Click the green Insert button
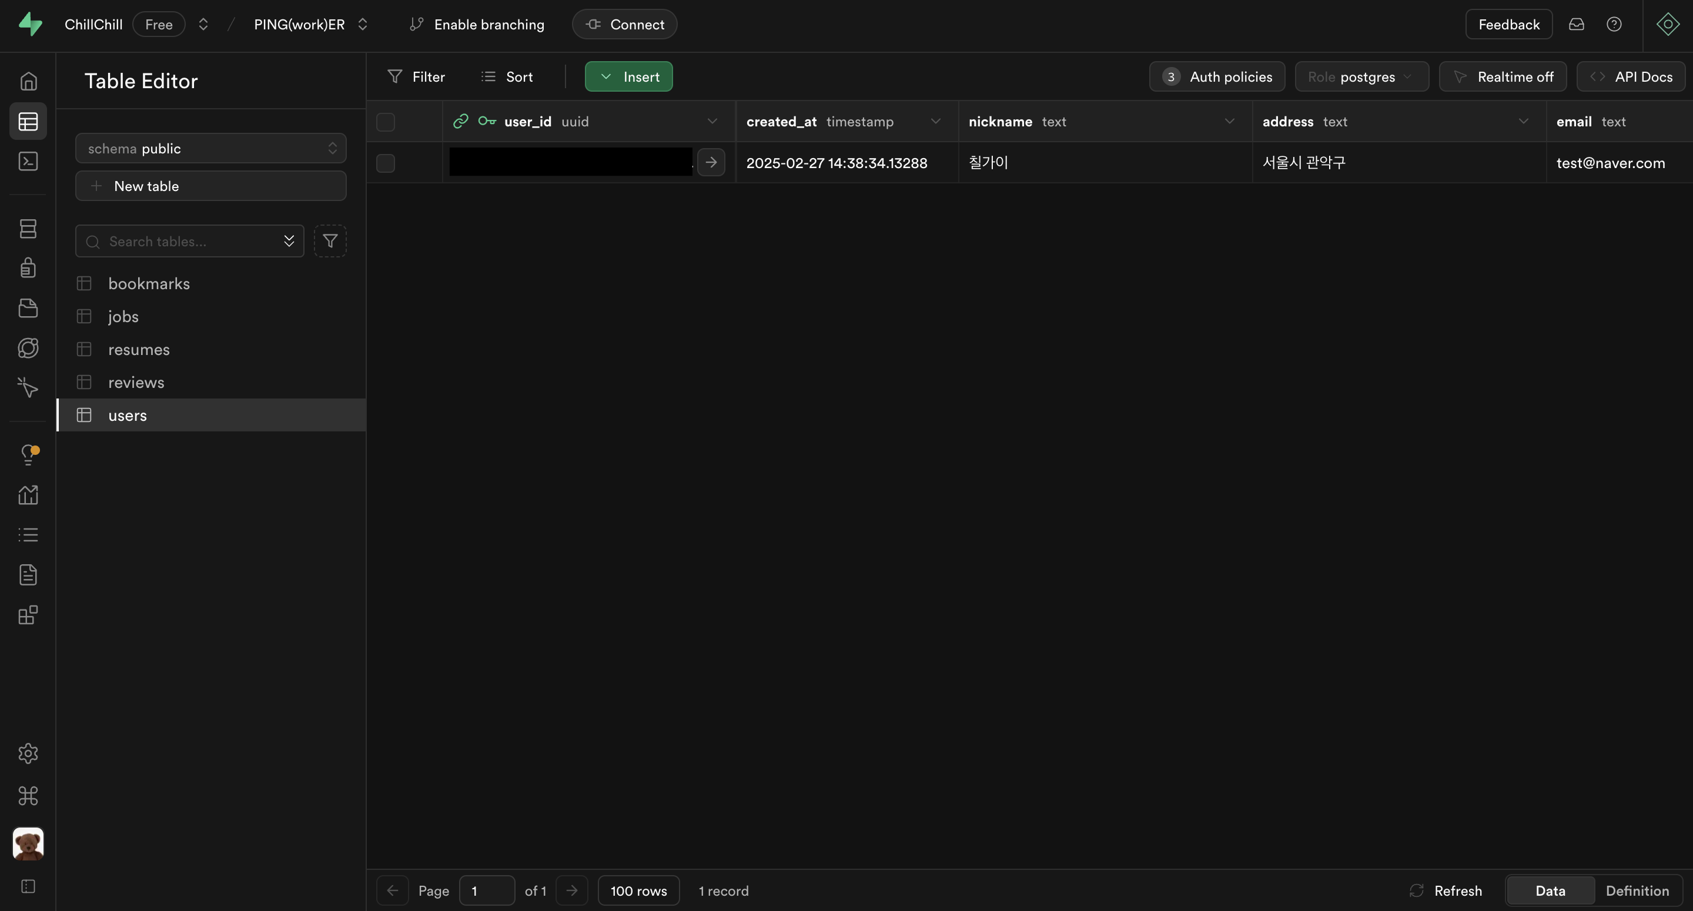Image resolution: width=1693 pixels, height=911 pixels. coord(628,77)
